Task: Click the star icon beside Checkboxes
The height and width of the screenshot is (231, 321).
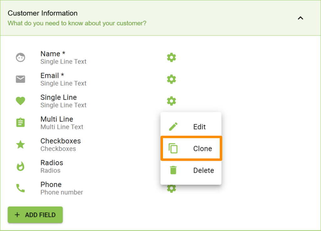Action: click(20, 145)
